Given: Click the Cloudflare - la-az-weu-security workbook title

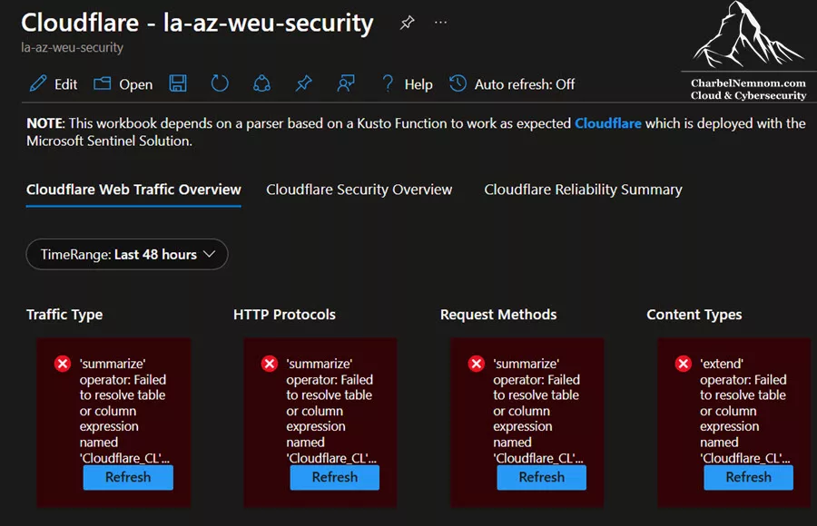Looking at the screenshot, I should [x=197, y=23].
